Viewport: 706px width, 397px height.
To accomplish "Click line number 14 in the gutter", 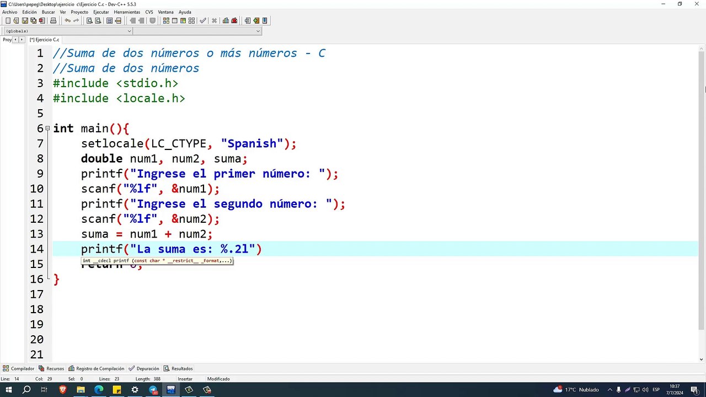I will point(36,249).
